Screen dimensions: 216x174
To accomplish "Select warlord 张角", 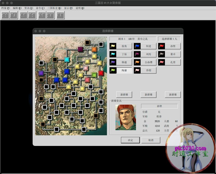I will tap(124, 46).
